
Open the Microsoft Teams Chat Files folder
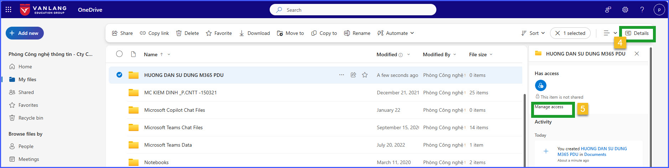pyautogui.click(x=173, y=127)
